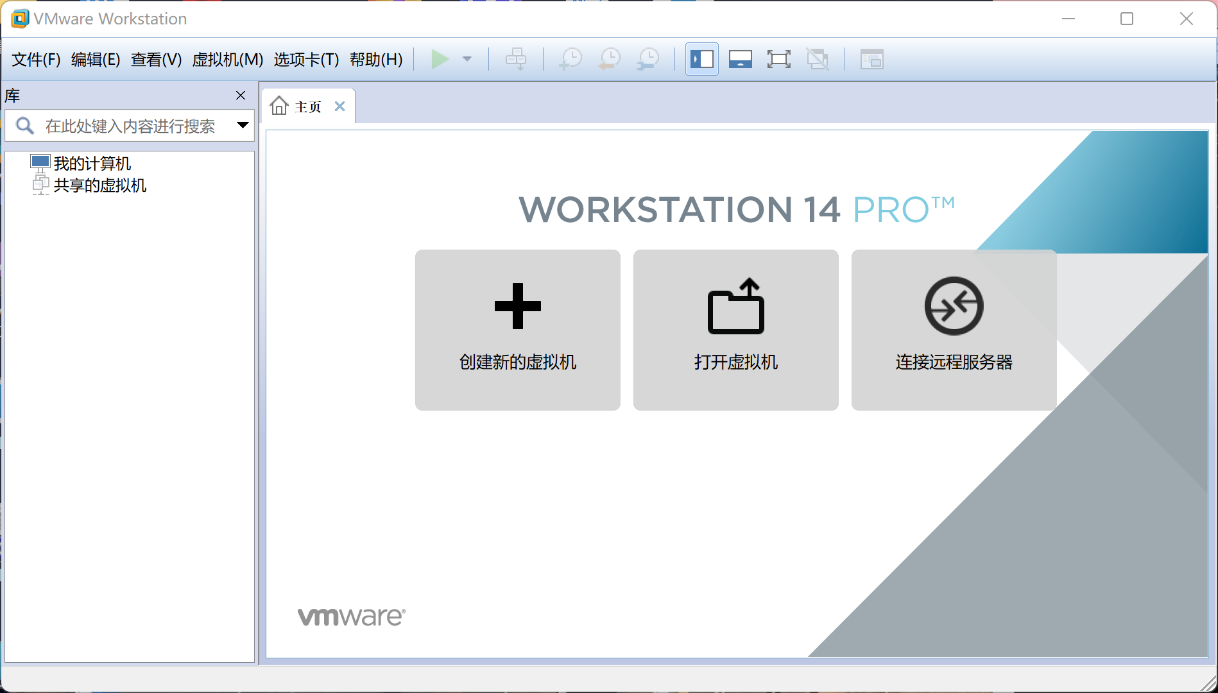This screenshot has height=693, width=1218.
Task: Click the Take Snapshot toolbar icon
Action: tap(570, 60)
